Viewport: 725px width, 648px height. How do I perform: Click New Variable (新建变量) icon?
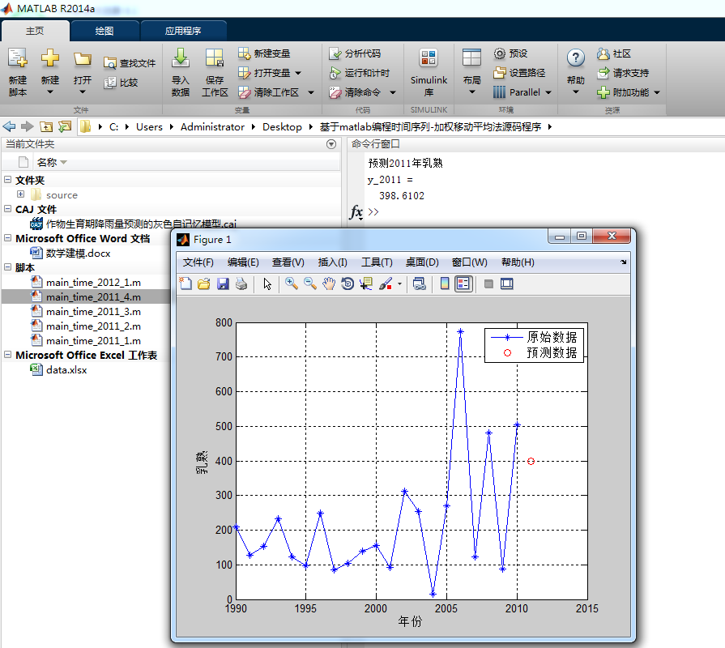(x=244, y=53)
